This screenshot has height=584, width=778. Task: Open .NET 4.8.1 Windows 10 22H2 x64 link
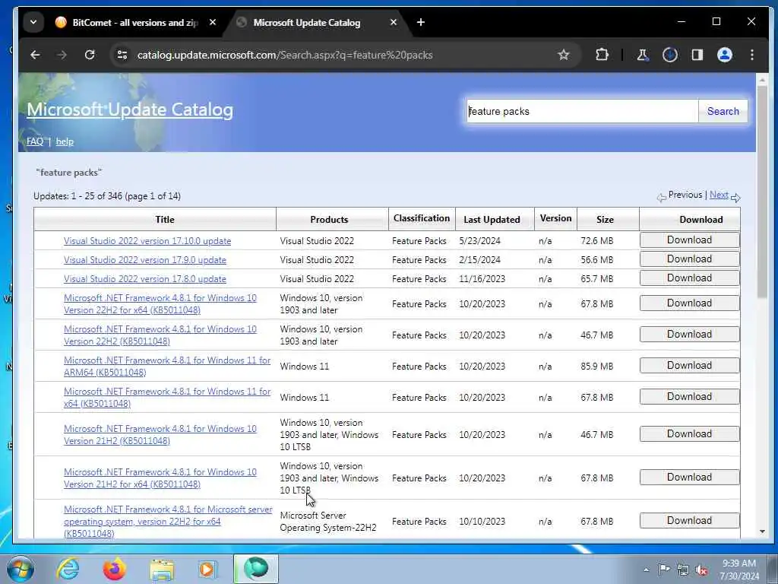(160, 304)
